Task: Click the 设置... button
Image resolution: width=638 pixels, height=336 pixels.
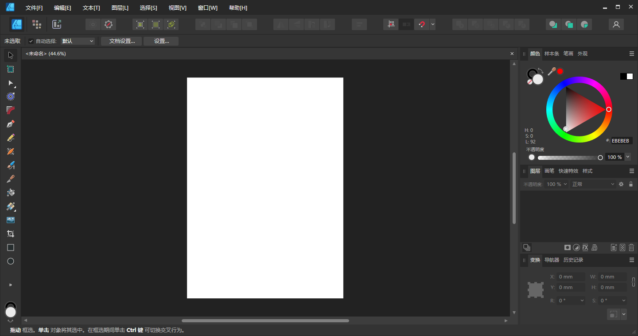Action: point(161,41)
